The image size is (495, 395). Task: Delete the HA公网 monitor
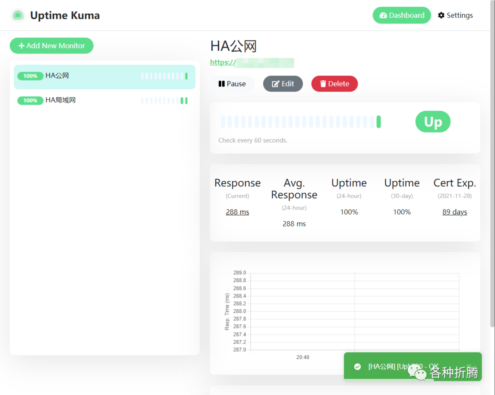(334, 84)
